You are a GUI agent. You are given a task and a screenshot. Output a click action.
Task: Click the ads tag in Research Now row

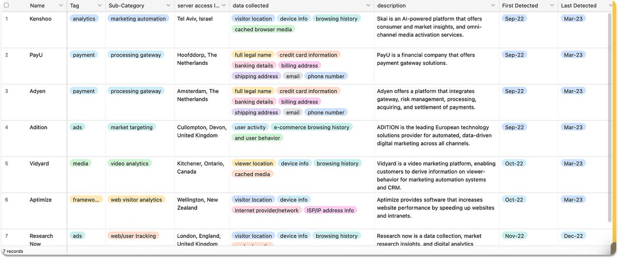coord(77,236)
